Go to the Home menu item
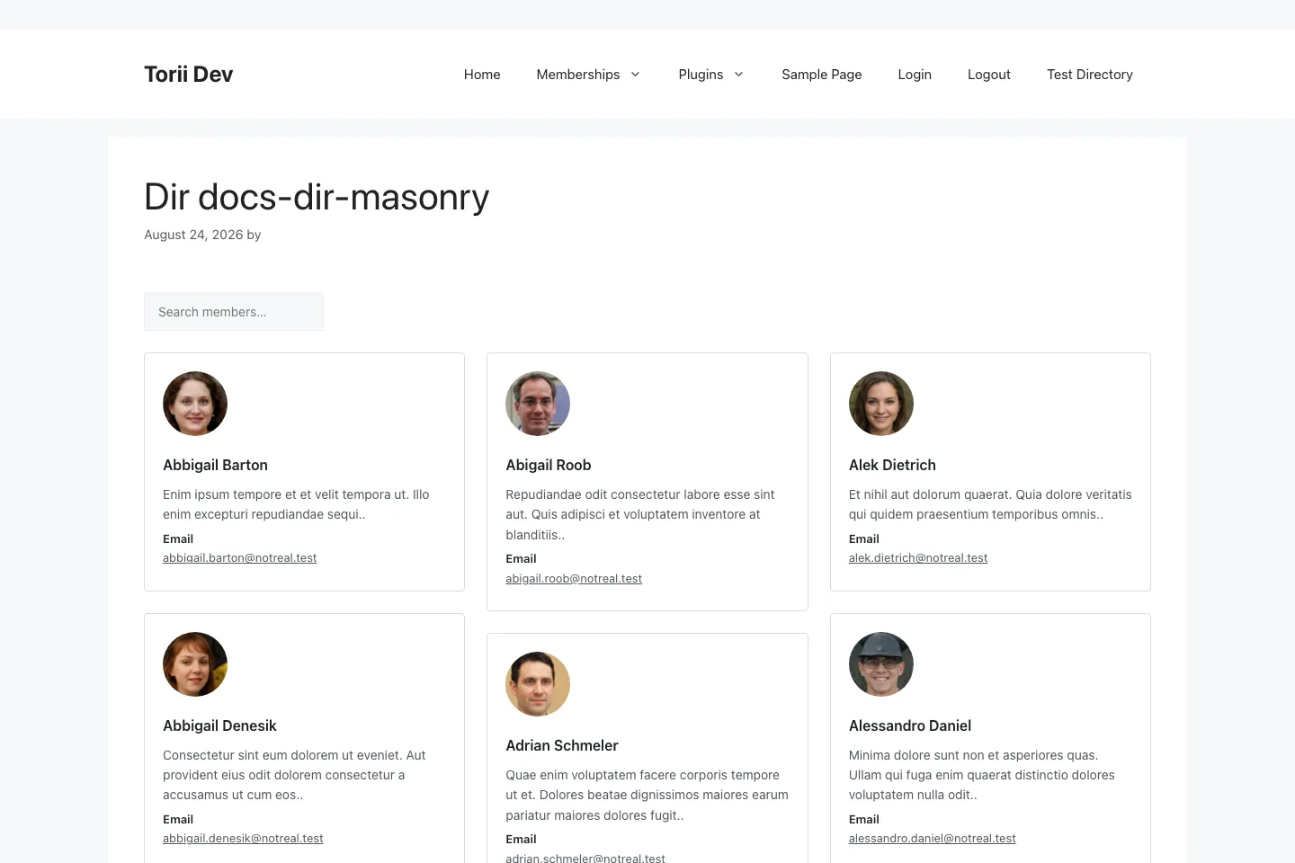The height and width of the screenshot is (863, 1295). pos(482,75)
